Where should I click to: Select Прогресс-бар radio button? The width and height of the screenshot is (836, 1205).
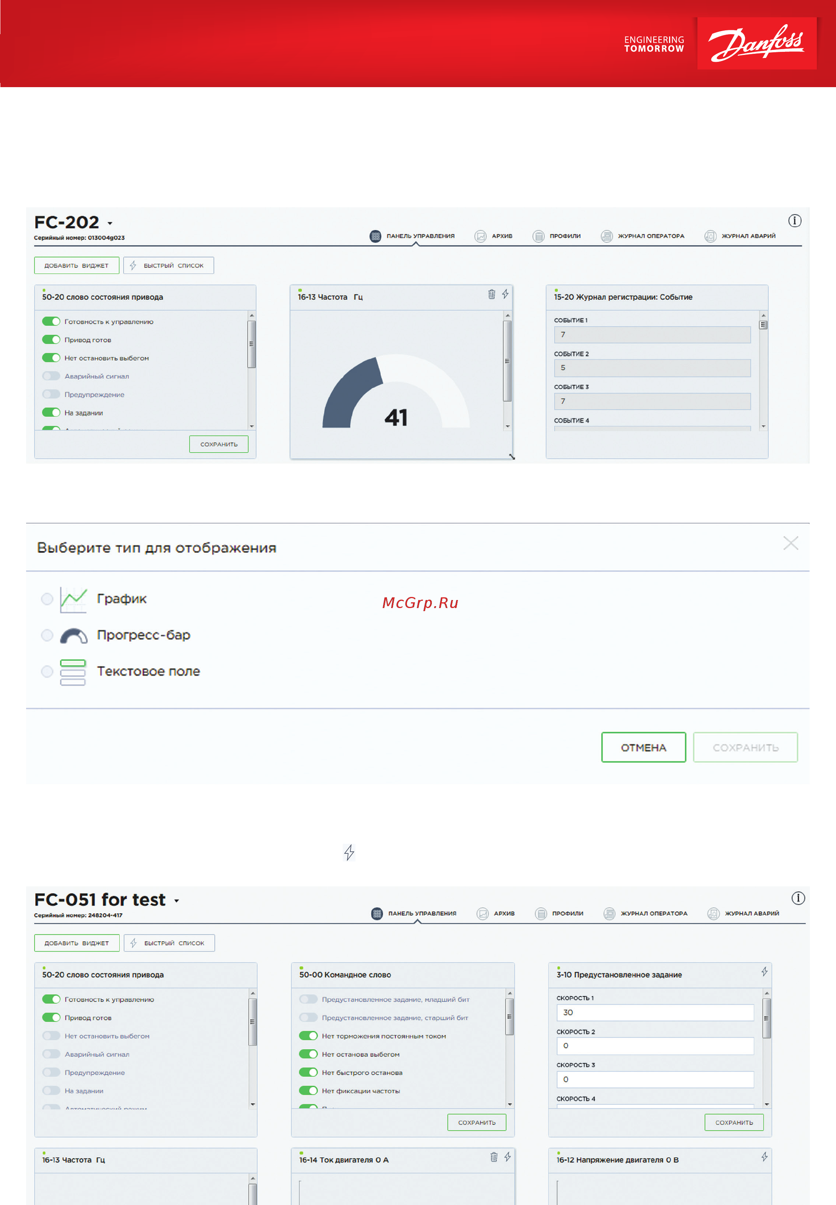point(47,635)
